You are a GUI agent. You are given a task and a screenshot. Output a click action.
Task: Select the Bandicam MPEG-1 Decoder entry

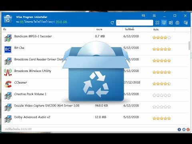click(95, 38)
